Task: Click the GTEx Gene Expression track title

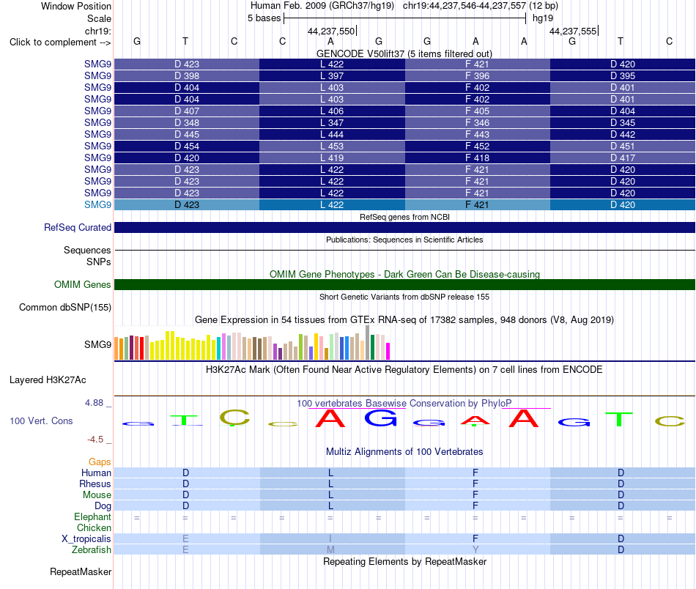Action: (404, 320)
